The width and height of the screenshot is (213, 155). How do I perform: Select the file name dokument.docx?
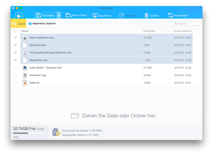coord(38,45)
